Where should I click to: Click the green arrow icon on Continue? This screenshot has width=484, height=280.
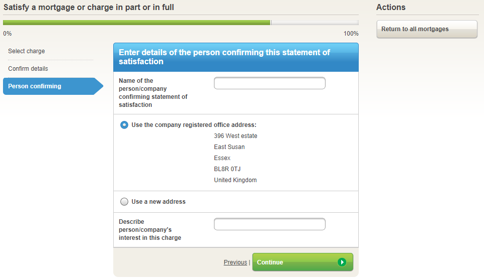click(x=342, y=262)
